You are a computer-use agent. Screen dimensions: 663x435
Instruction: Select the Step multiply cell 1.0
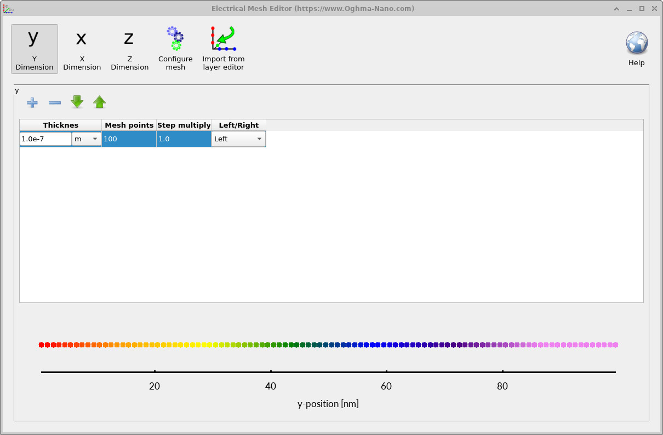(x=184, y=139)
